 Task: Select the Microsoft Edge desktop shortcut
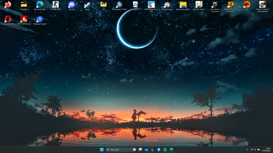click(x=40, y=6)
